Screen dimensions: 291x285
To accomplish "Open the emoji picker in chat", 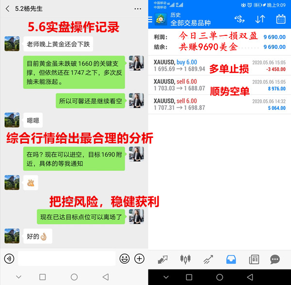I will click(124, 258).
